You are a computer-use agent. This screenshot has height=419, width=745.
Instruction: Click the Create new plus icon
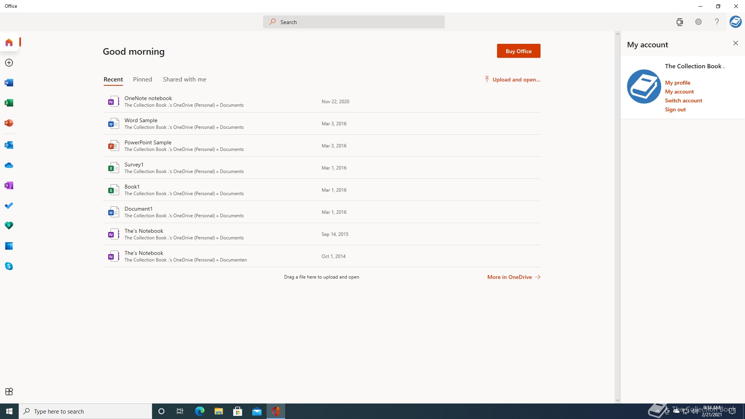tap(9, 62)
